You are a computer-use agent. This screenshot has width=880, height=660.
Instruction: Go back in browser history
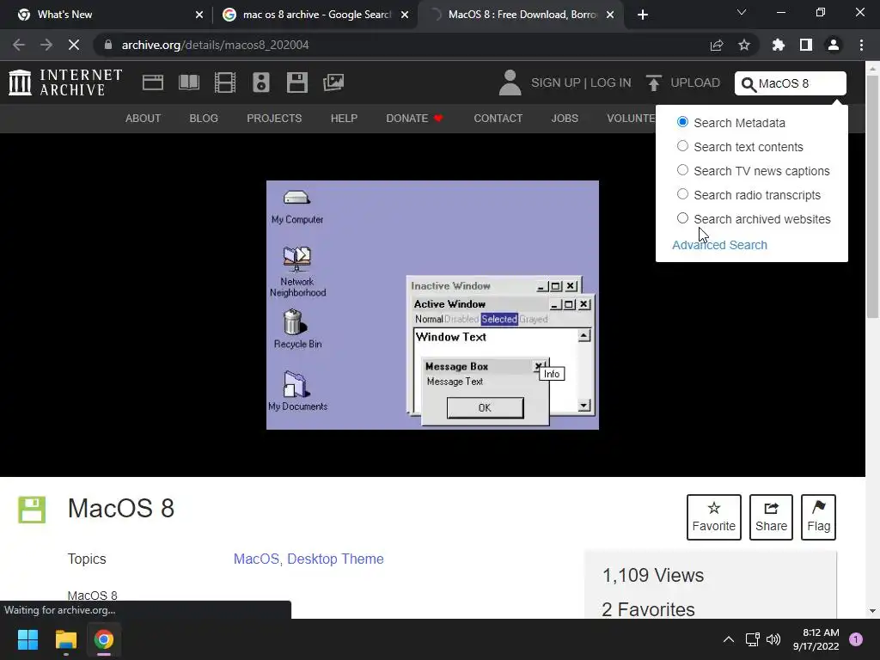pos(19,45)
